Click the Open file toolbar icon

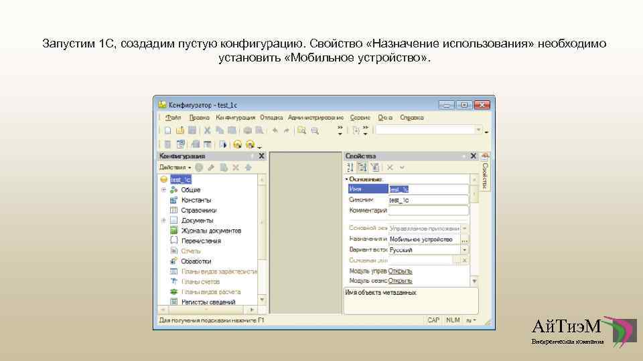pos(180,130)
